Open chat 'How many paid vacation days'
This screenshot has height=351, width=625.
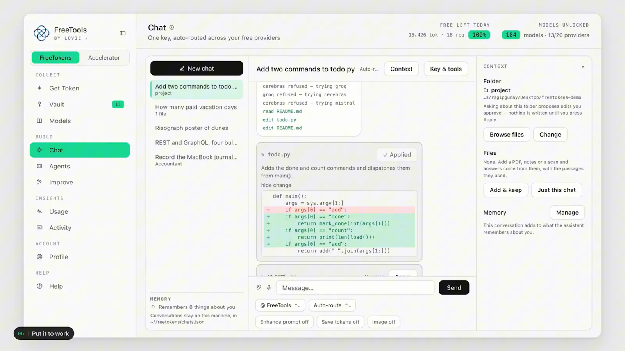click(196, 110)
